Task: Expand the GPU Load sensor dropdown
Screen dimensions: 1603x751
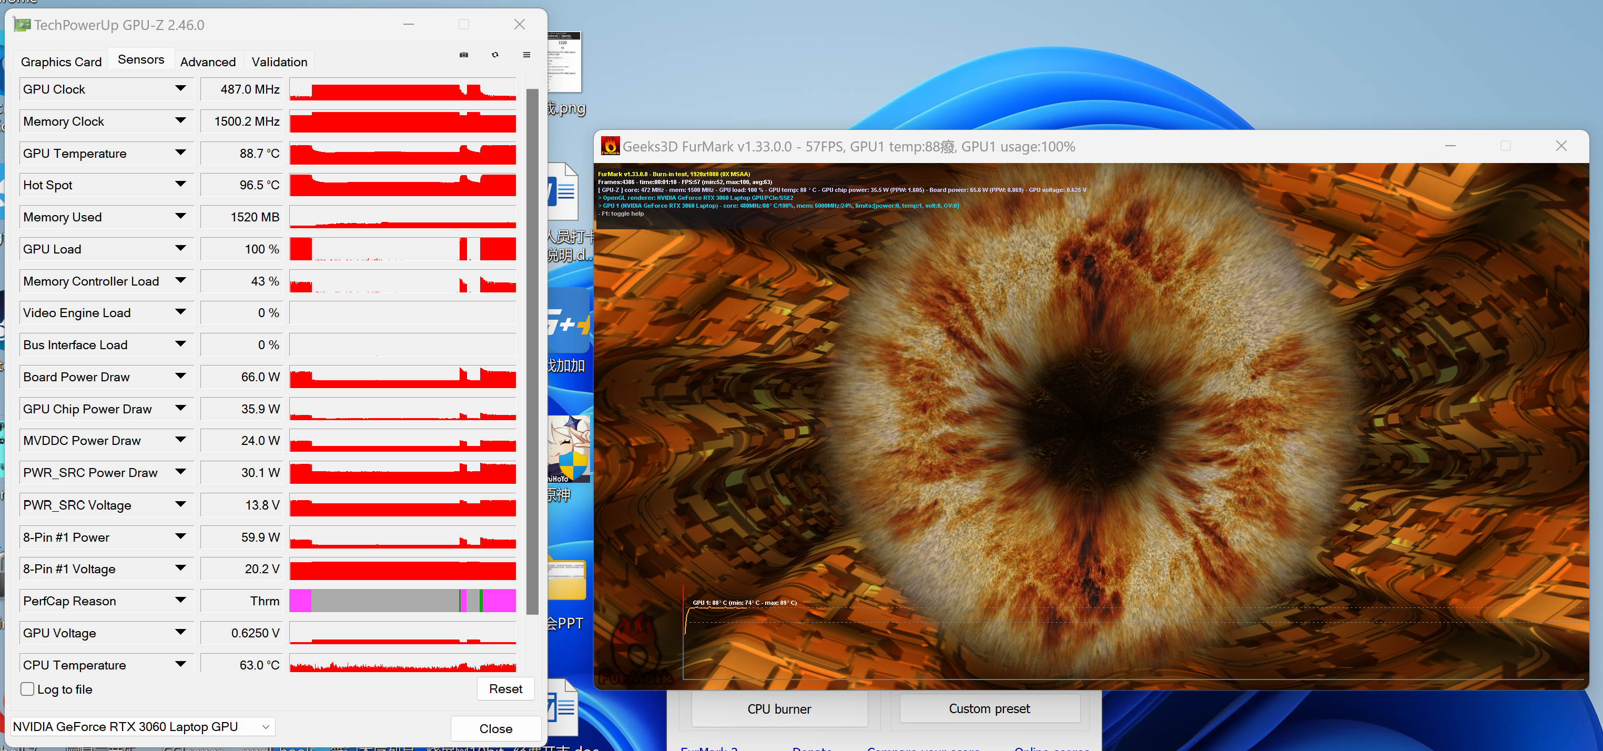Action: tap(180, 249)
